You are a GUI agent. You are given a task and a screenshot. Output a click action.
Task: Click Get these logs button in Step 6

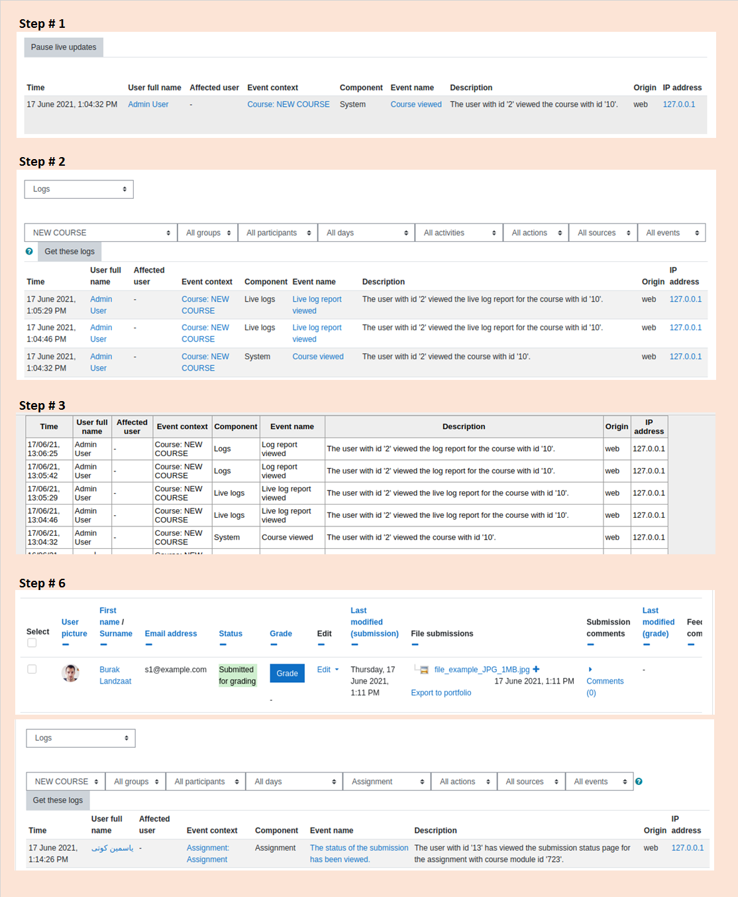[58, 800]
